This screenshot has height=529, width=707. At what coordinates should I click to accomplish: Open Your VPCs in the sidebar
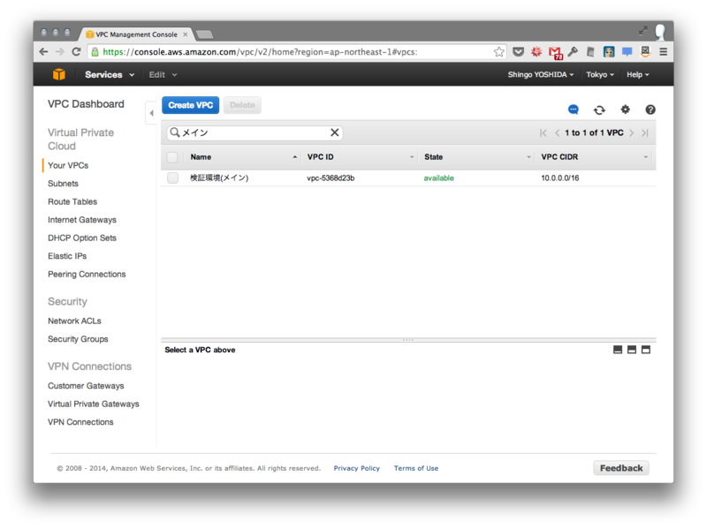(x=68, y=165)
